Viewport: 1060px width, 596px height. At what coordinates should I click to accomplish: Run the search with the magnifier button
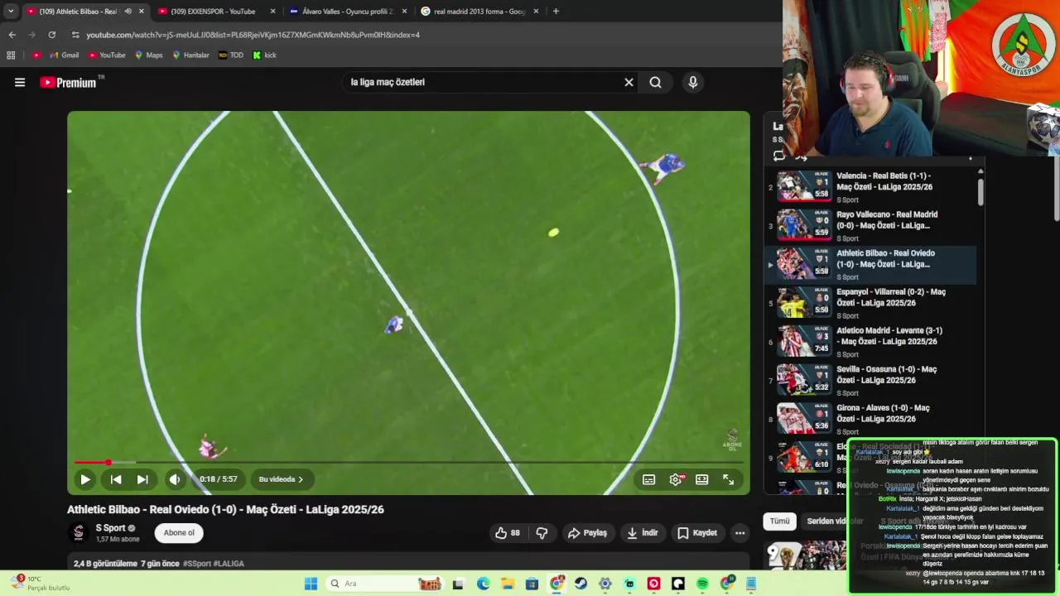click(x=655, y=82)
